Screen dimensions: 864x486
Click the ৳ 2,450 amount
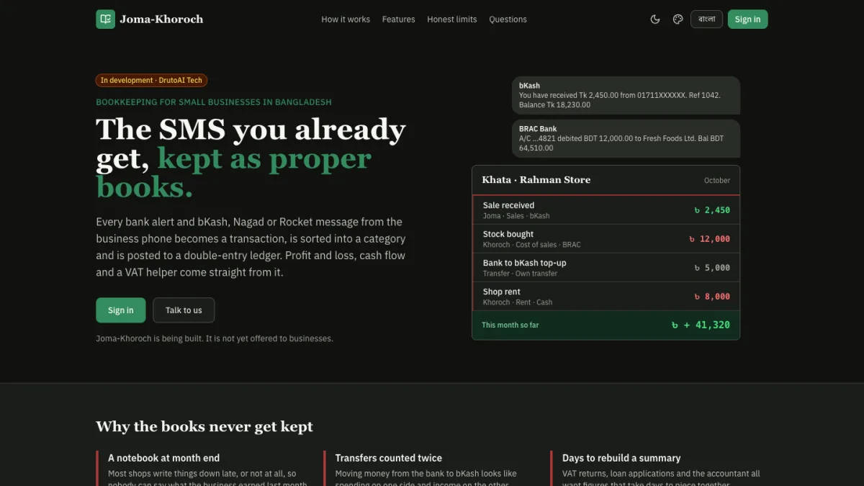[711, 210]
